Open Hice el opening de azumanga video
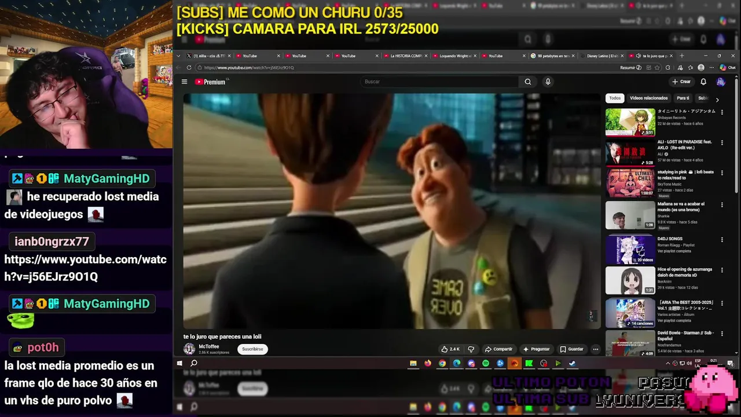The height and width of the screenshot is (417, 741). pos(630,280)
